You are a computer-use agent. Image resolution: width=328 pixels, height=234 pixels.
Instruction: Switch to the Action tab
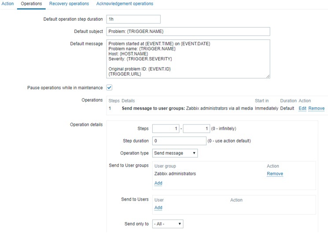point(7,4)
